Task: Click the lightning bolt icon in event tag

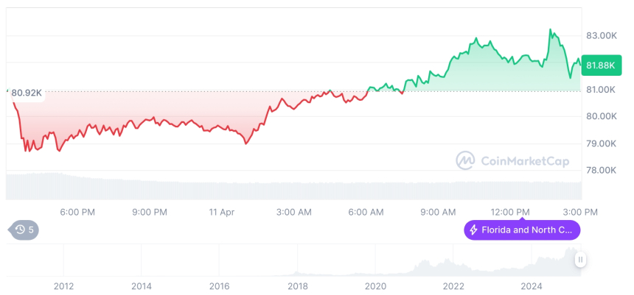Action: [473, 230]
